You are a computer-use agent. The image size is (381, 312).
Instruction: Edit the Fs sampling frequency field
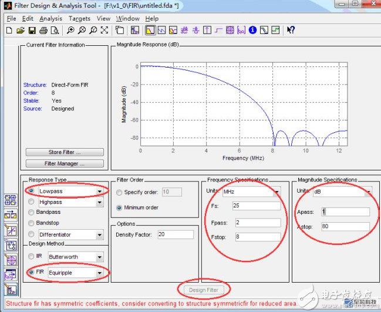point(257,206)
